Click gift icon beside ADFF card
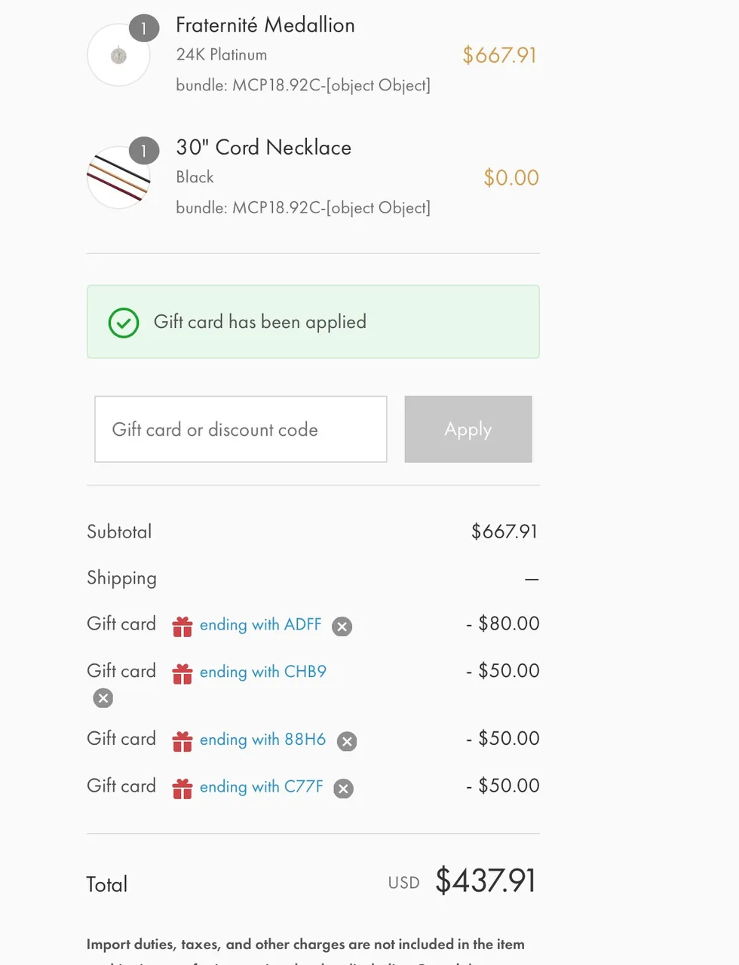 point(182,626)
